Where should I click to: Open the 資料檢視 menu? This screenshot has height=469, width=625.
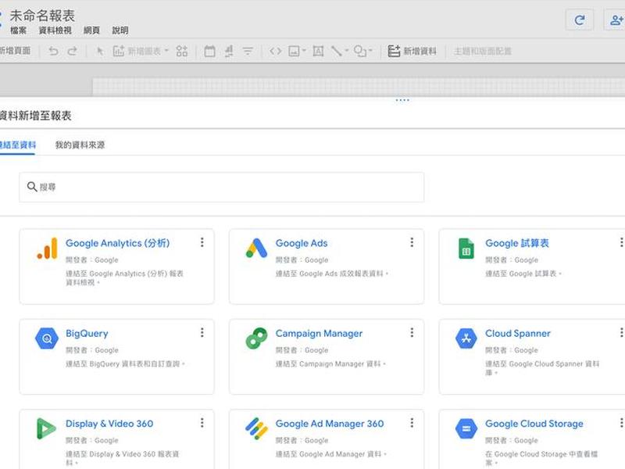(x=55, y=30)
